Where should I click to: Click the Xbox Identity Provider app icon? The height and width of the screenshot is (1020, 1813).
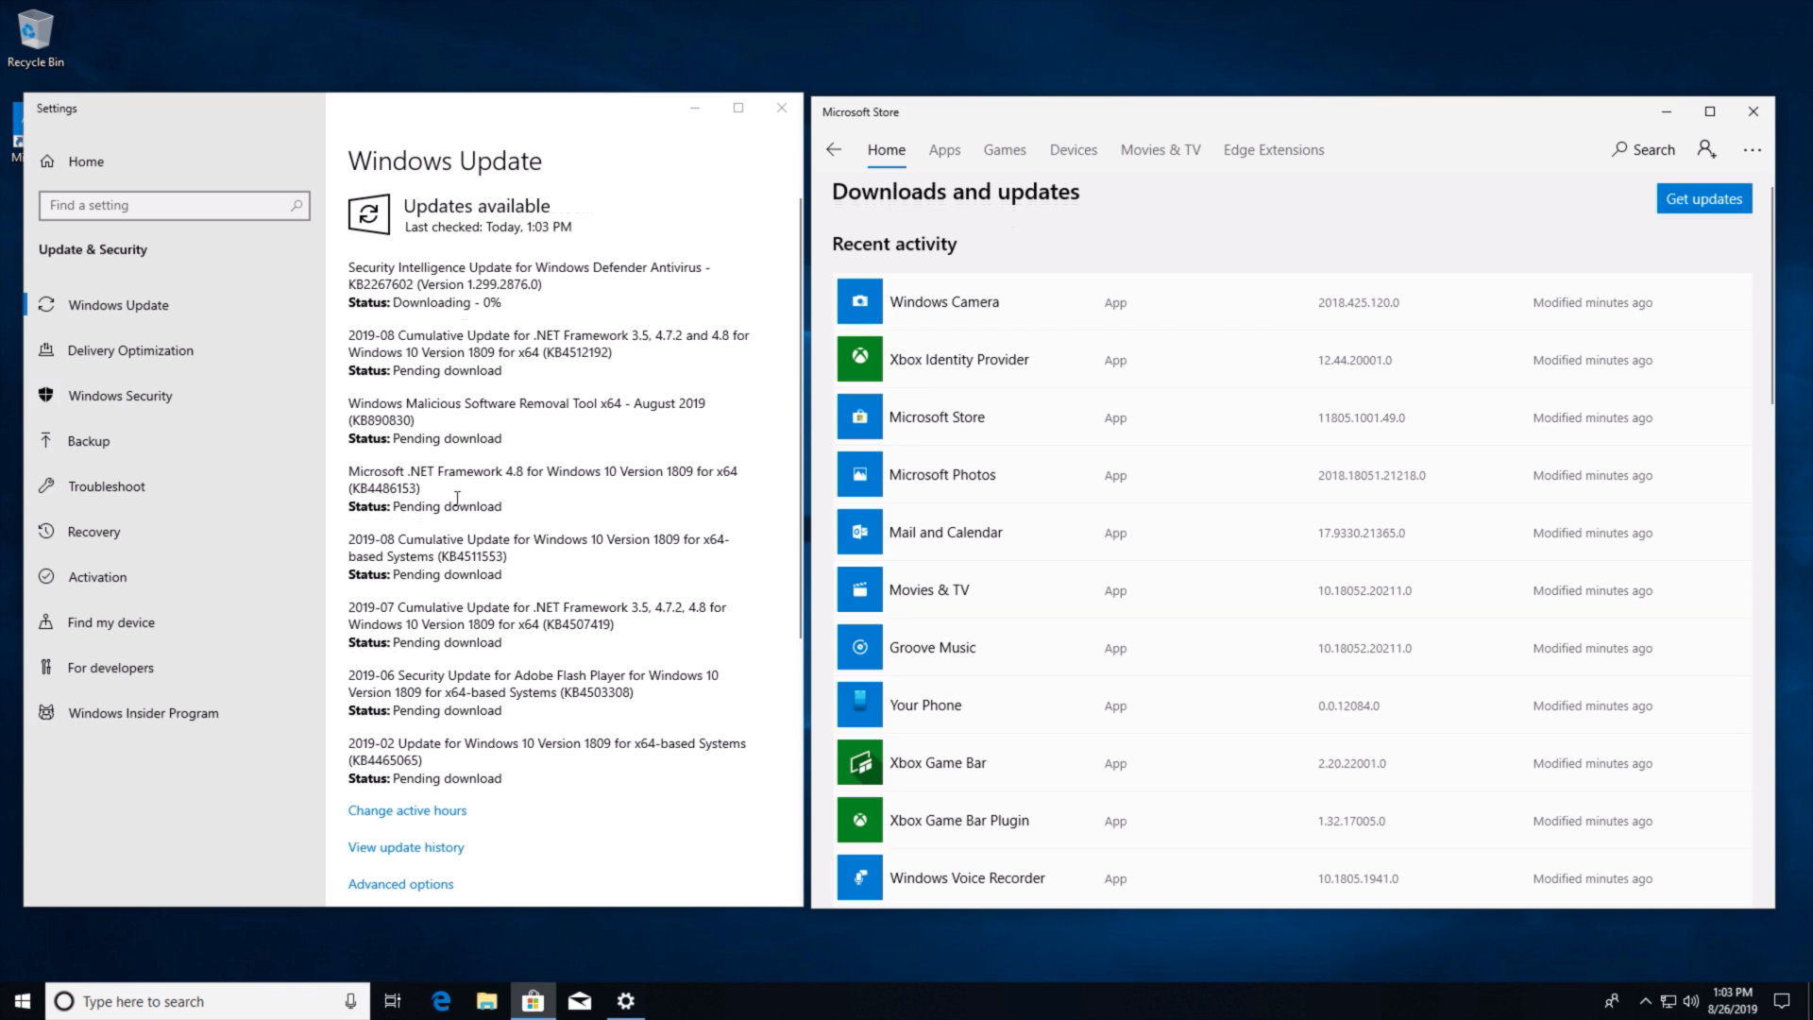pos(859,360)
